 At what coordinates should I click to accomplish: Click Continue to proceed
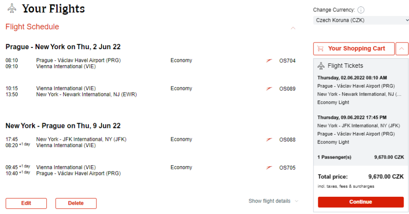(361, 202)
